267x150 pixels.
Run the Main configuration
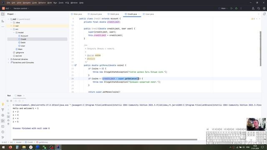pos(232,8)
